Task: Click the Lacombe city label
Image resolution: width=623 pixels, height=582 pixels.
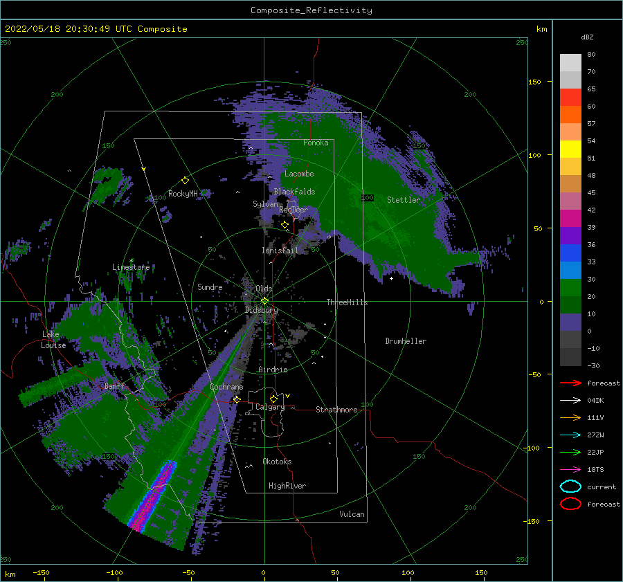Action: point(299,174)
